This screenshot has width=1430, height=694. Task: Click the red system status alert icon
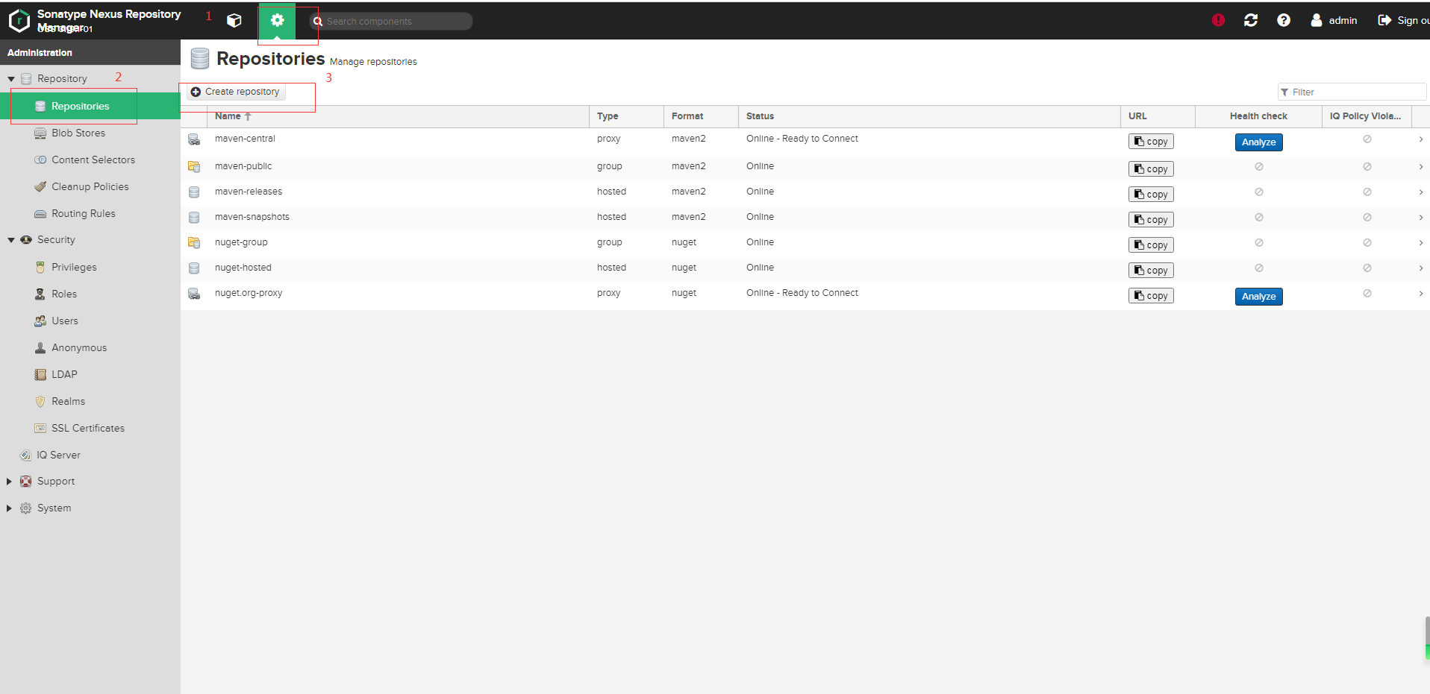pyautogui.click(x=1218, y=20)
